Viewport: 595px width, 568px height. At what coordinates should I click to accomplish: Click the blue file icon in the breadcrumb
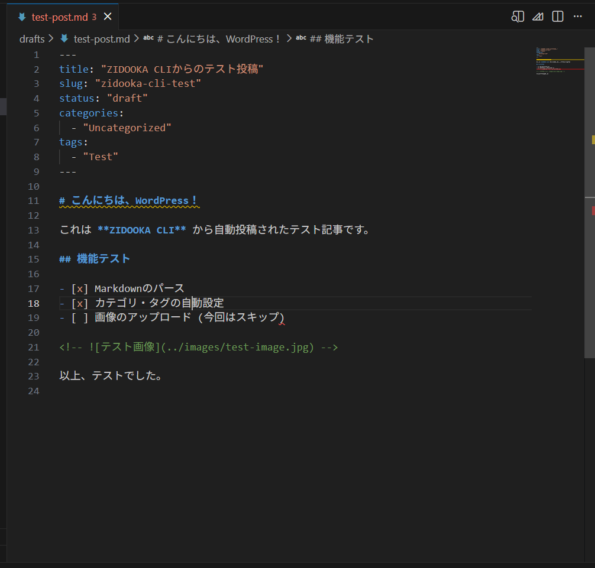coord(64,38)
